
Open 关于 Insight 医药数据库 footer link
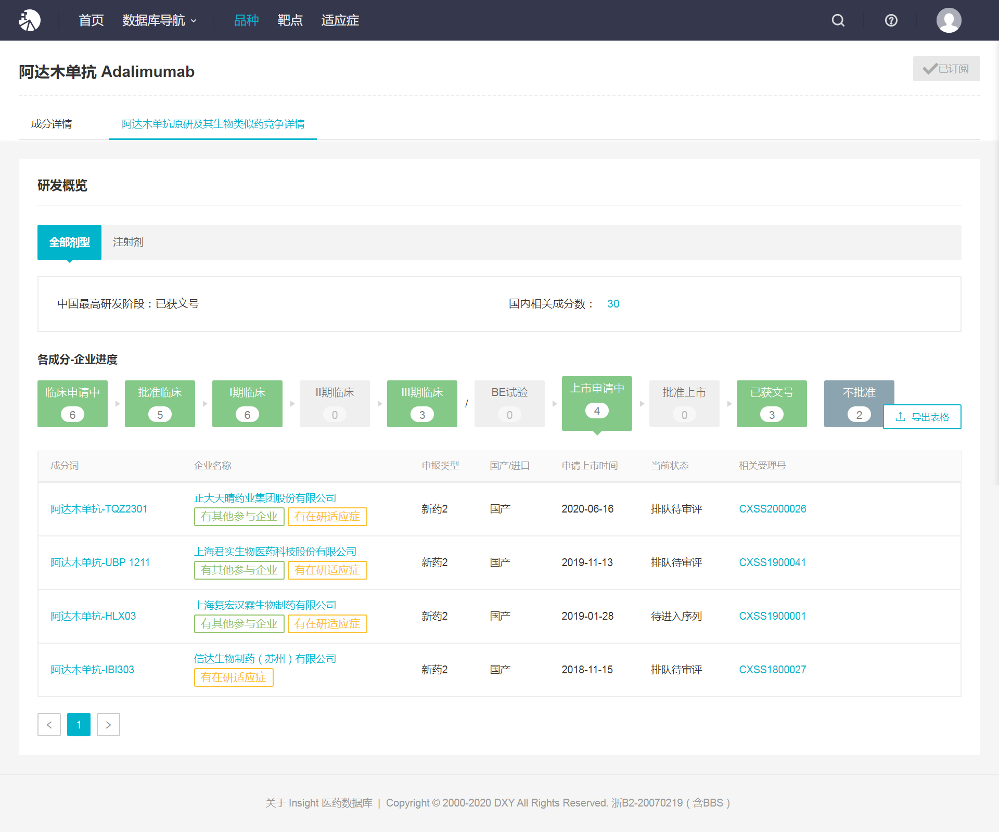coord(318,803)
